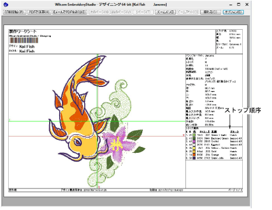Click the white swatch in stop row 4
Image resolution: width=272 pixels, height=210 pixels.
[194, 145]
